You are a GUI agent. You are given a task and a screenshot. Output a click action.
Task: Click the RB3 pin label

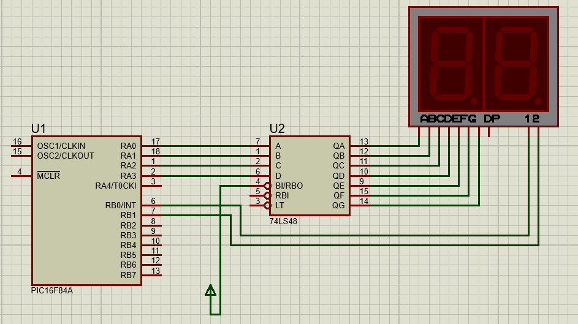(x=128, y=235)
